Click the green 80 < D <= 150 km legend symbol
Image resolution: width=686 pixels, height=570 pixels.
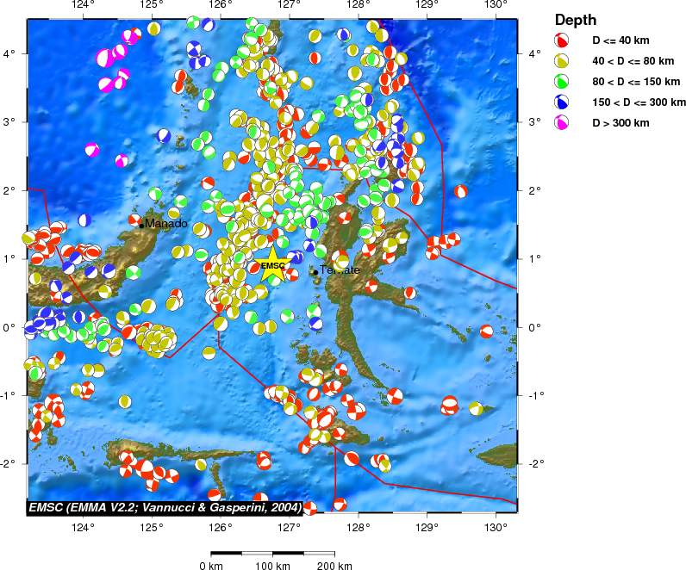point(561,82)
